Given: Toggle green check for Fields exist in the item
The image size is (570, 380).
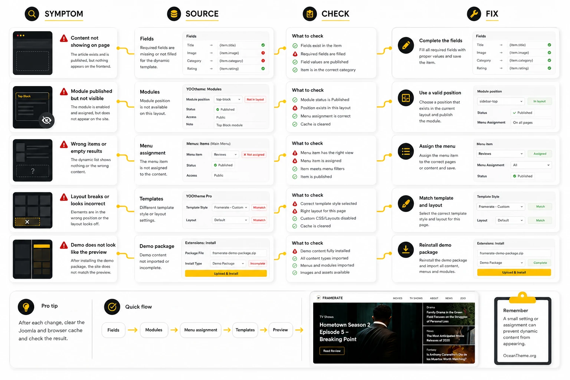Looking at the screenshot, I should pos(295,46).
